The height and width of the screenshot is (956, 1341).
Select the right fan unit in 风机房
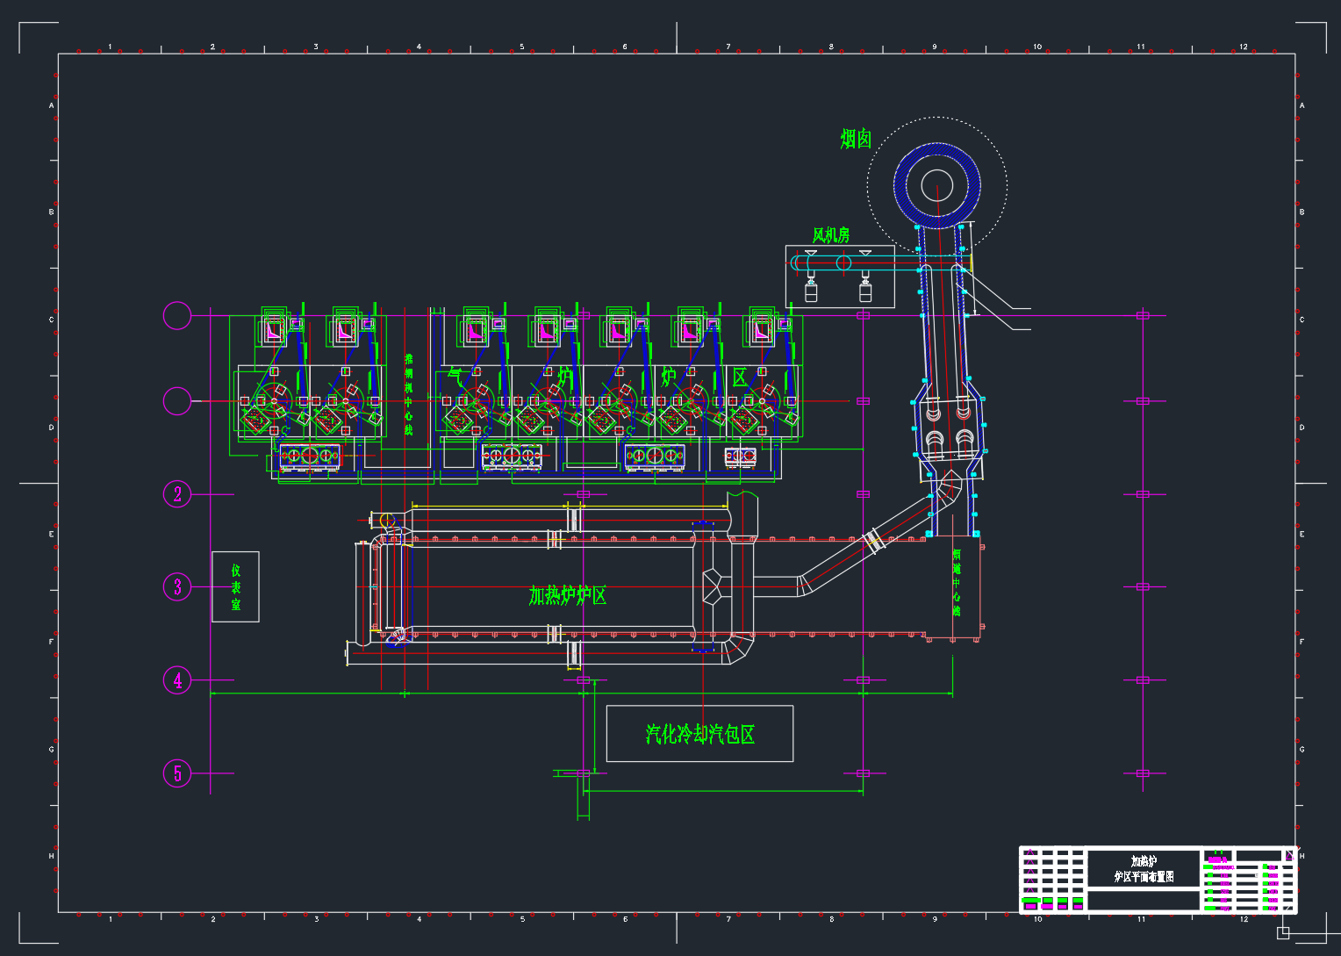pyautogui.click(x=865, y=288)
